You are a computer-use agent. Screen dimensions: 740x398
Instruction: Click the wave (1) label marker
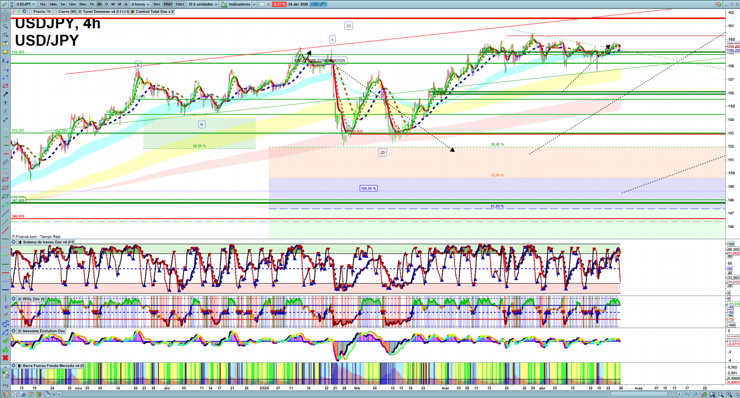tap(349, 26)
